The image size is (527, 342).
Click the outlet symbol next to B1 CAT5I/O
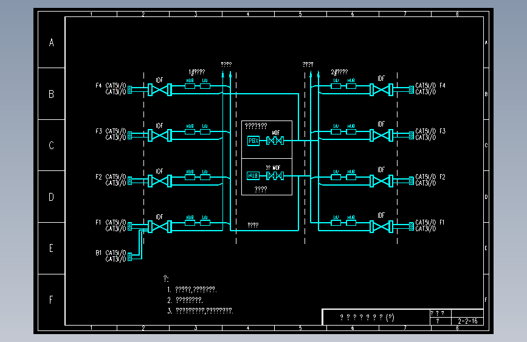129,257
